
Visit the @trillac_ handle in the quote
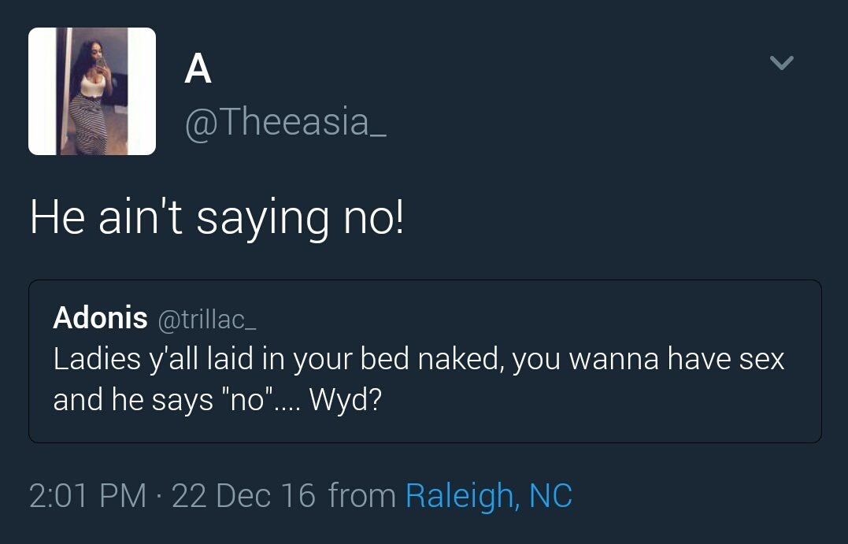[208, 319]
